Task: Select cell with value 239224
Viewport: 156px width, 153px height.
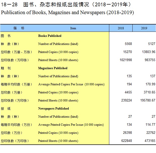Action: click(x=127, y=100)
